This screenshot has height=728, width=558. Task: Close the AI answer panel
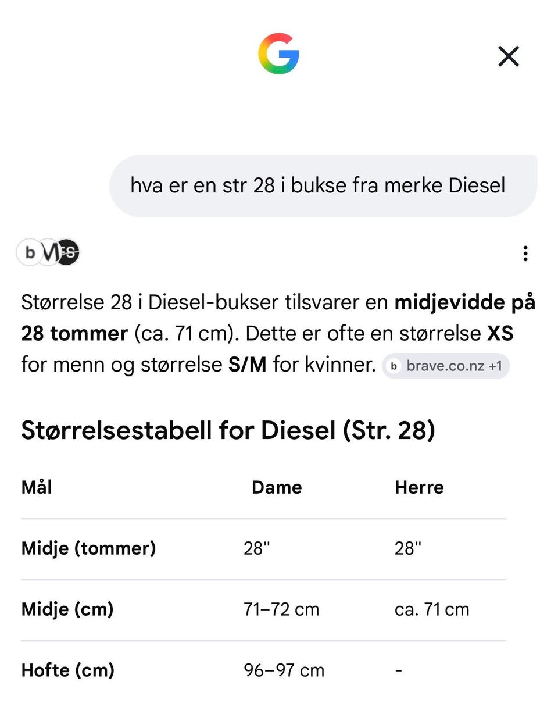click(x=509, y=56)
